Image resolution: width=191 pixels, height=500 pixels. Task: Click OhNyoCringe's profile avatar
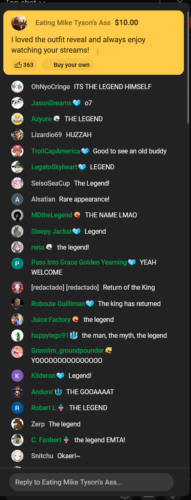(x=17, y=87)
